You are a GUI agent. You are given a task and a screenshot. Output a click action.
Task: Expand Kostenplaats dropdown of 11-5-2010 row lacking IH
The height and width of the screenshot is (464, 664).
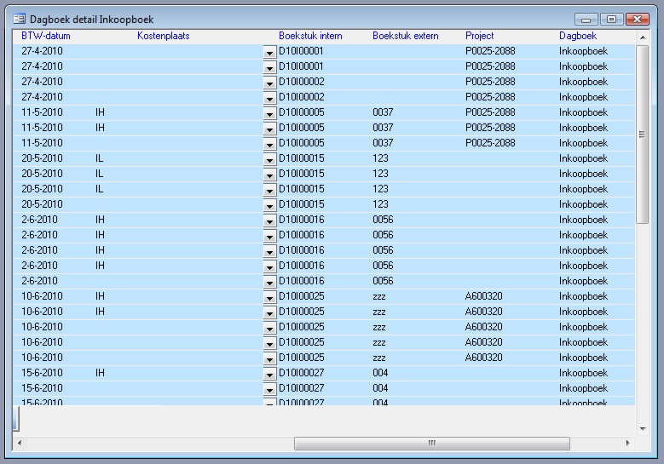tap(269, 144)
